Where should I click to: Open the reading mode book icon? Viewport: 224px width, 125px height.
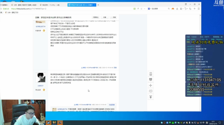(134, 9)
